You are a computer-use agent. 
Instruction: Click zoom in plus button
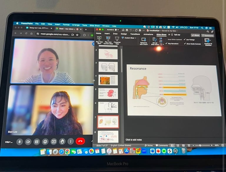(x=212, y=145)
